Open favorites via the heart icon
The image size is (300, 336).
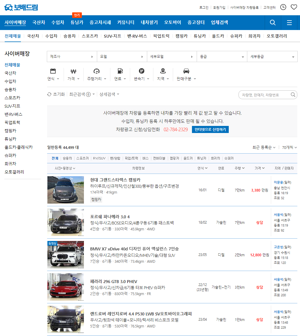pos(294,7)
